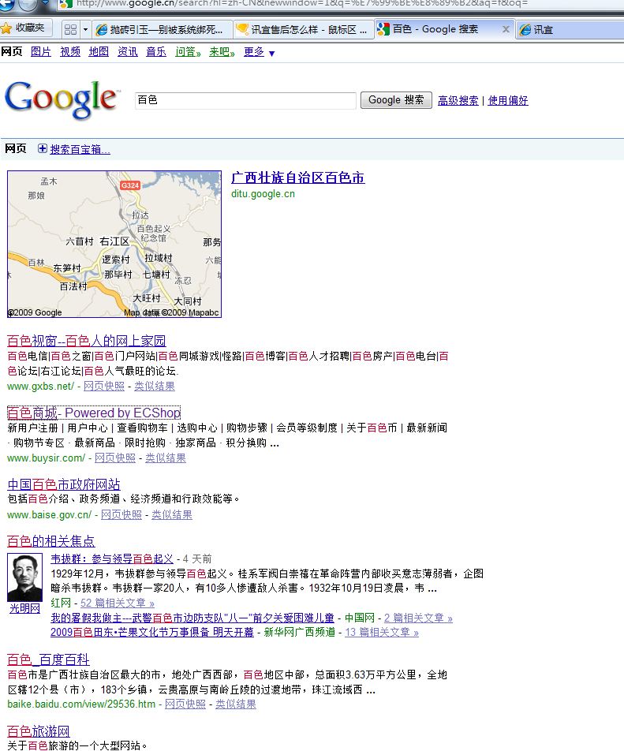Screen dimensions: 624x751
Task: Open the 百色旅游网 result
Action: point(39,730)
